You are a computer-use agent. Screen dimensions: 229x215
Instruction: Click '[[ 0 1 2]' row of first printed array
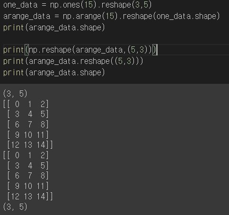[26, 104]
